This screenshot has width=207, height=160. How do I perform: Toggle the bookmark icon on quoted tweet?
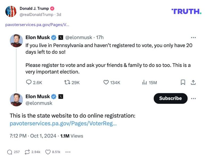[x=183, y=82]
